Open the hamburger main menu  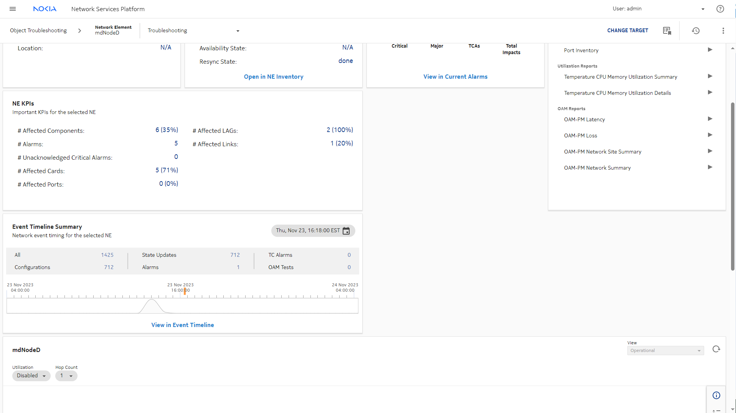tap(13, 9)
